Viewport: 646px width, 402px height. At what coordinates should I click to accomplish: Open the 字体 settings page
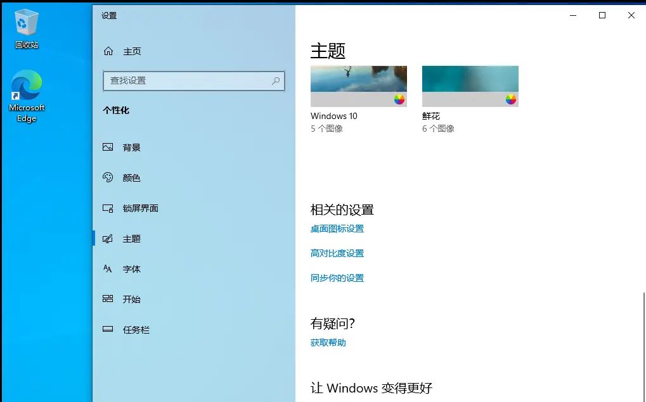pyautogui.click(x=131, y=269)
